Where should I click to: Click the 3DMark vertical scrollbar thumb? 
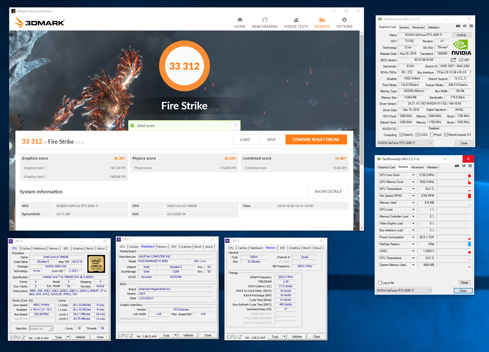click(362, 100)
